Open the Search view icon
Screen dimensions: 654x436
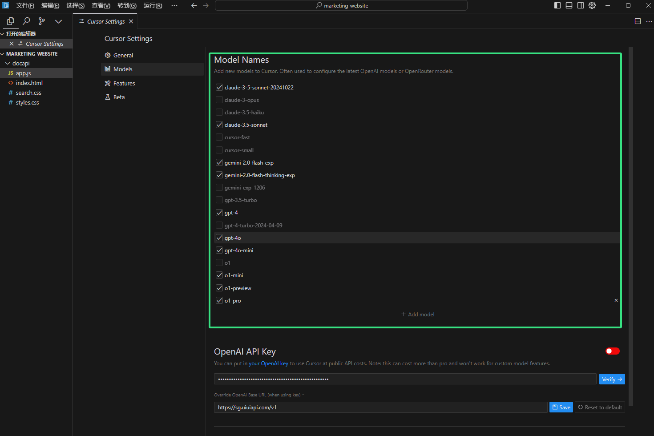point(27,21)
